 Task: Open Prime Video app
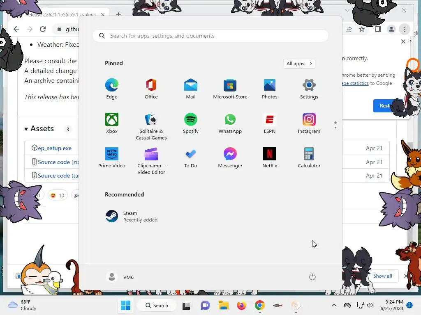click(x=112, y=158)
